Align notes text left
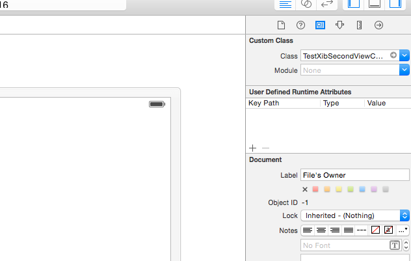 308,230
